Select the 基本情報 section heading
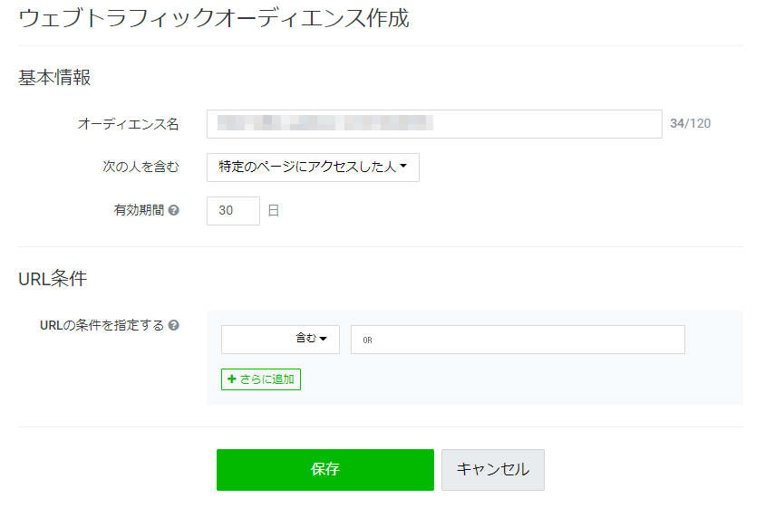The width and height of the screenshot is (765, 508). coord(54,78)
